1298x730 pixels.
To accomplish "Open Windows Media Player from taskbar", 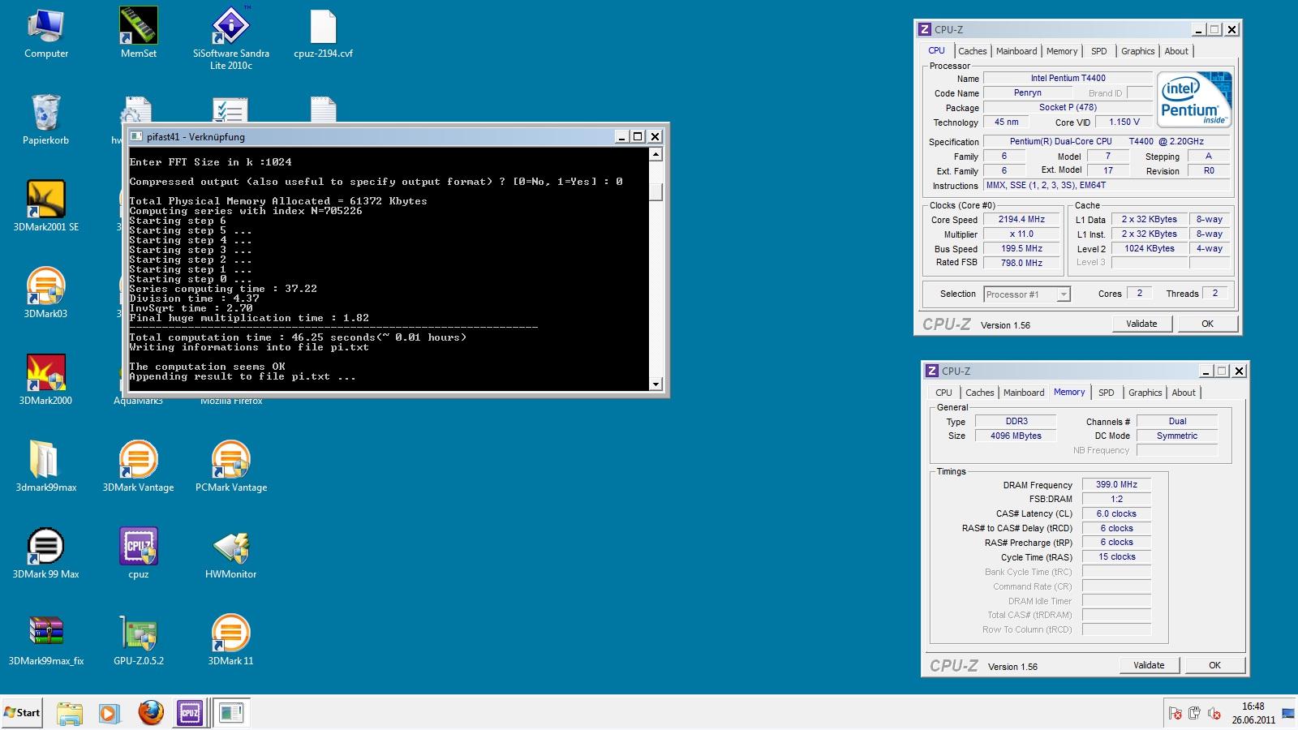I will (x=109, y=713).
